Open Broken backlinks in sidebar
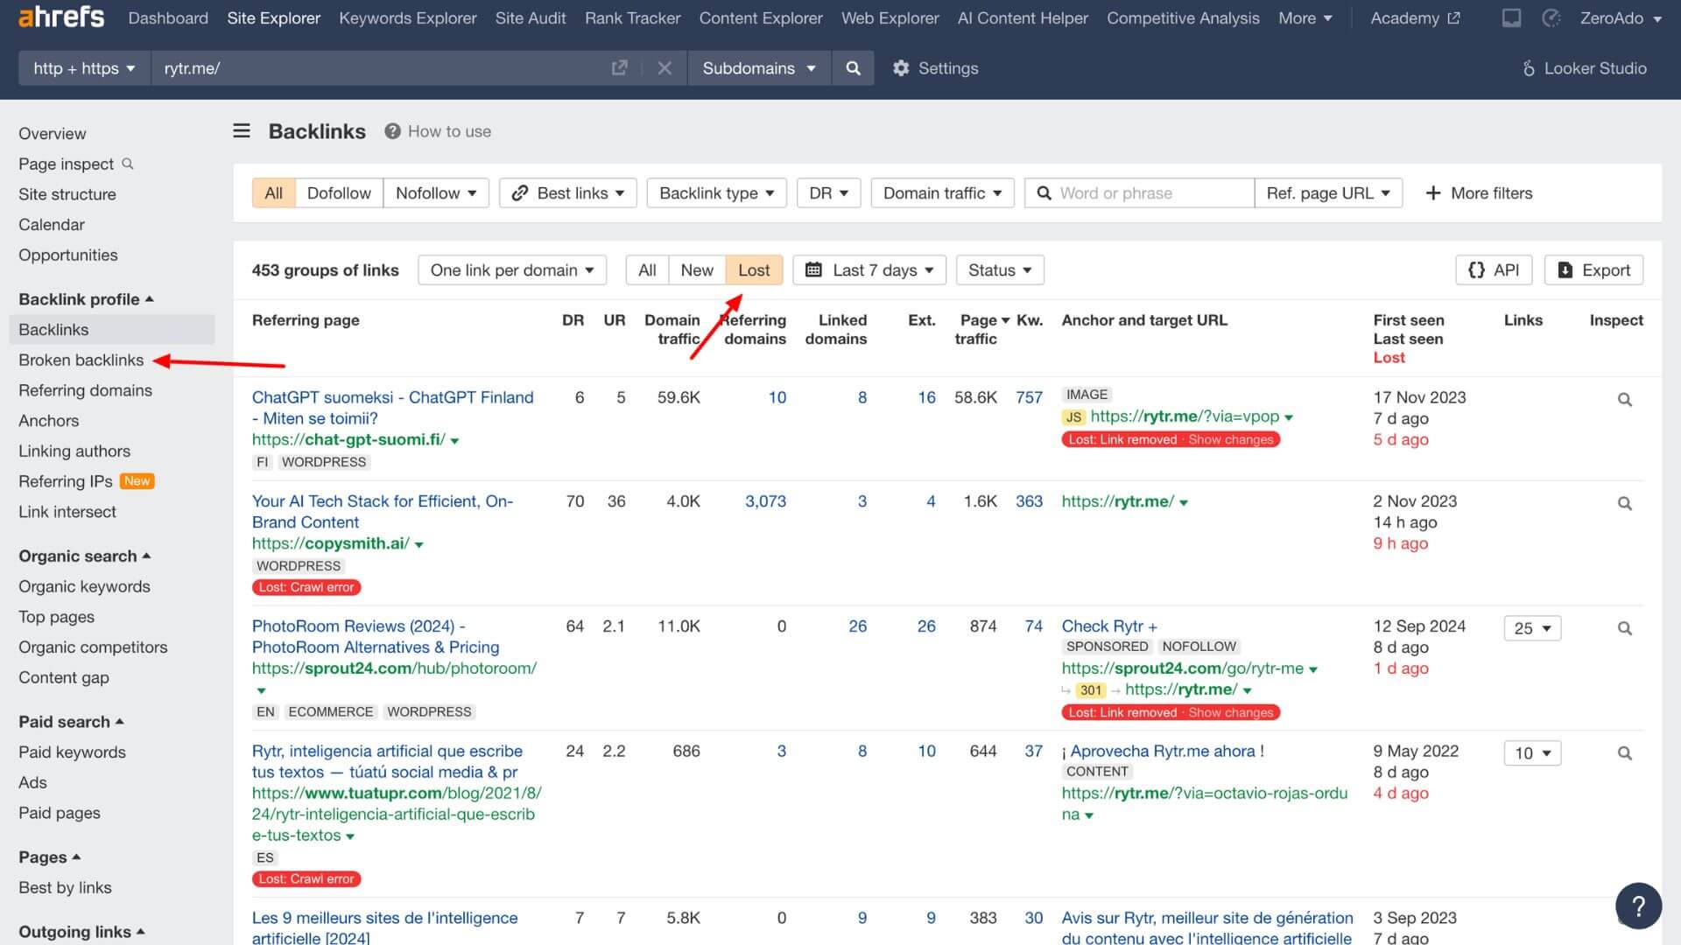 coord(81,360)
